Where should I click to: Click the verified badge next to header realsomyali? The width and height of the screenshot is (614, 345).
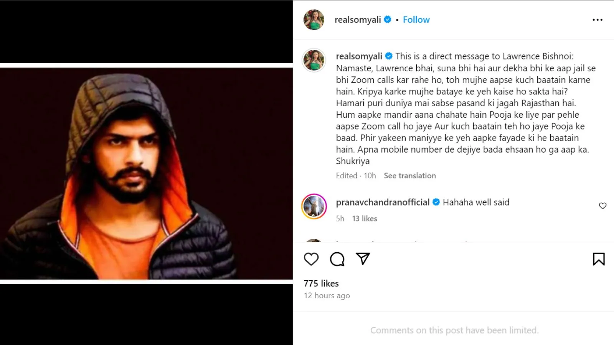388,20
